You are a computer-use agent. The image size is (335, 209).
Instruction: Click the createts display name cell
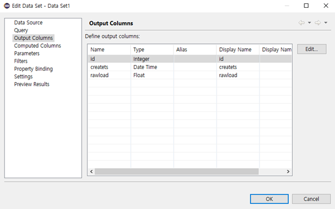(238, 67)
